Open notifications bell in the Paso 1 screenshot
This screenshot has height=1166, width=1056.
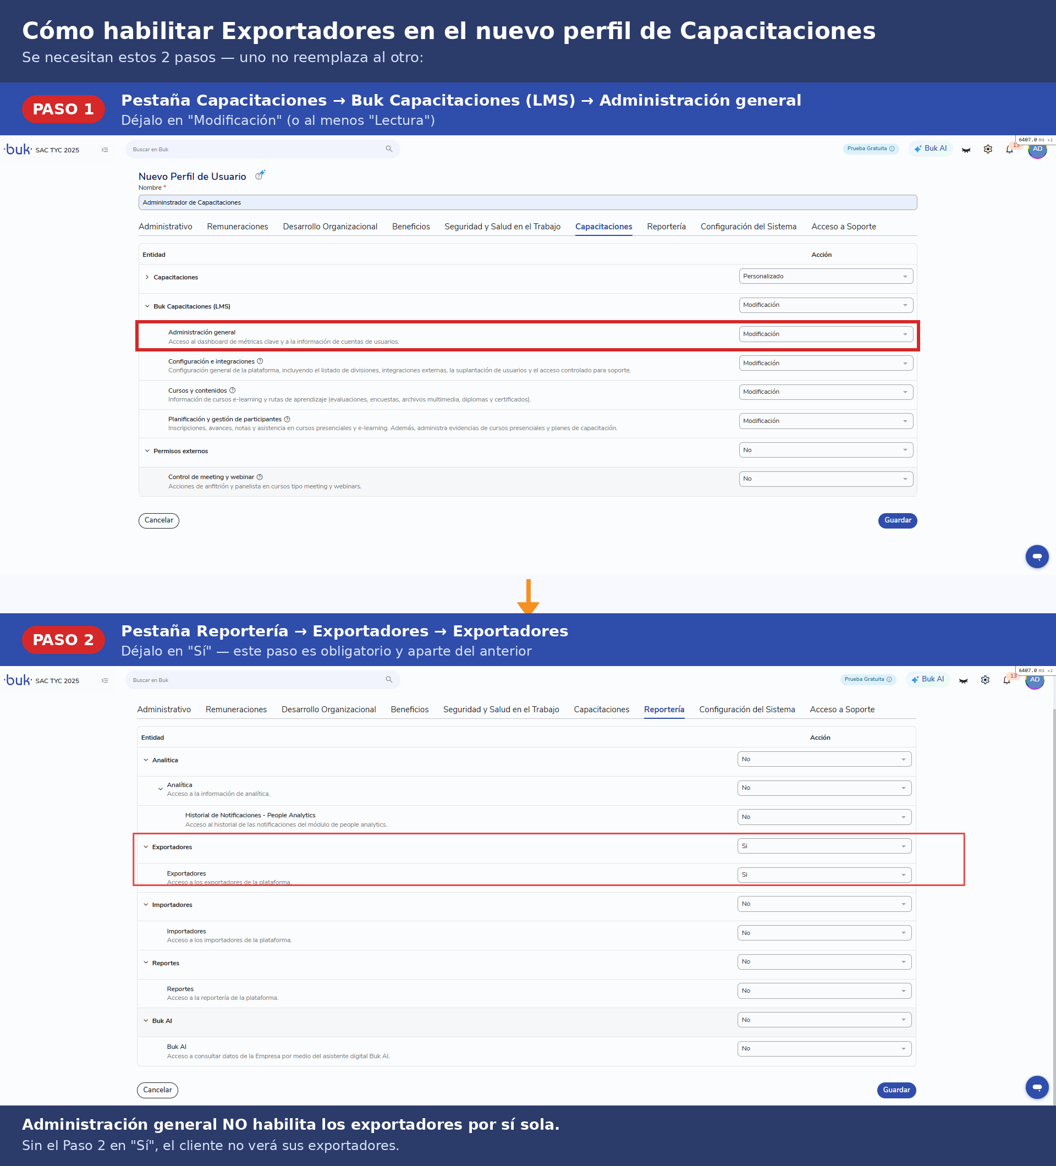point(1009,149)
